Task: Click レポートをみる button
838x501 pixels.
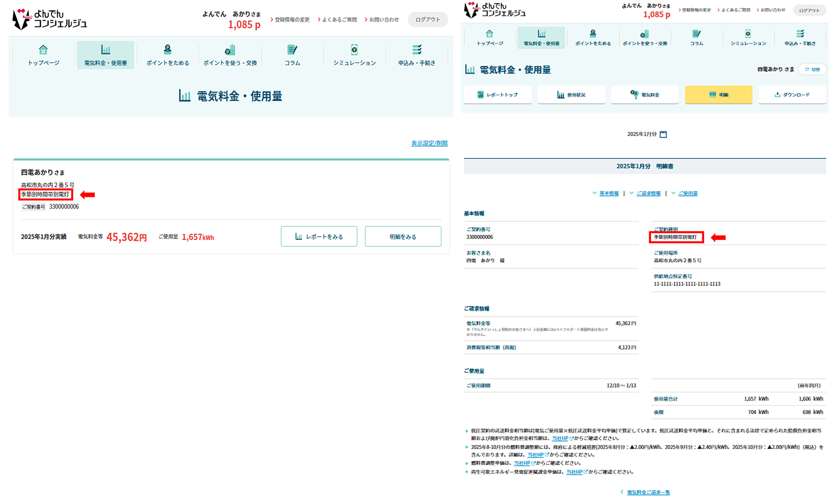Action: coord(319,237)
